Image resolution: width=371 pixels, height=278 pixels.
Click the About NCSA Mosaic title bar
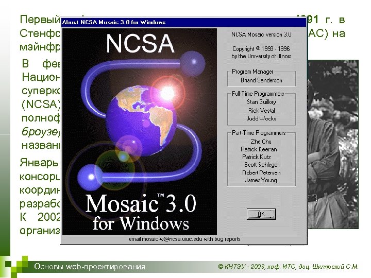pos(183,22)
